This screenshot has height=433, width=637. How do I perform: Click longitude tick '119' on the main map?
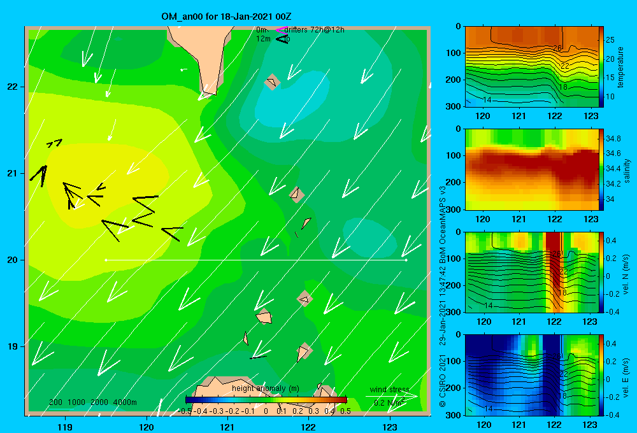pos(66,427)
